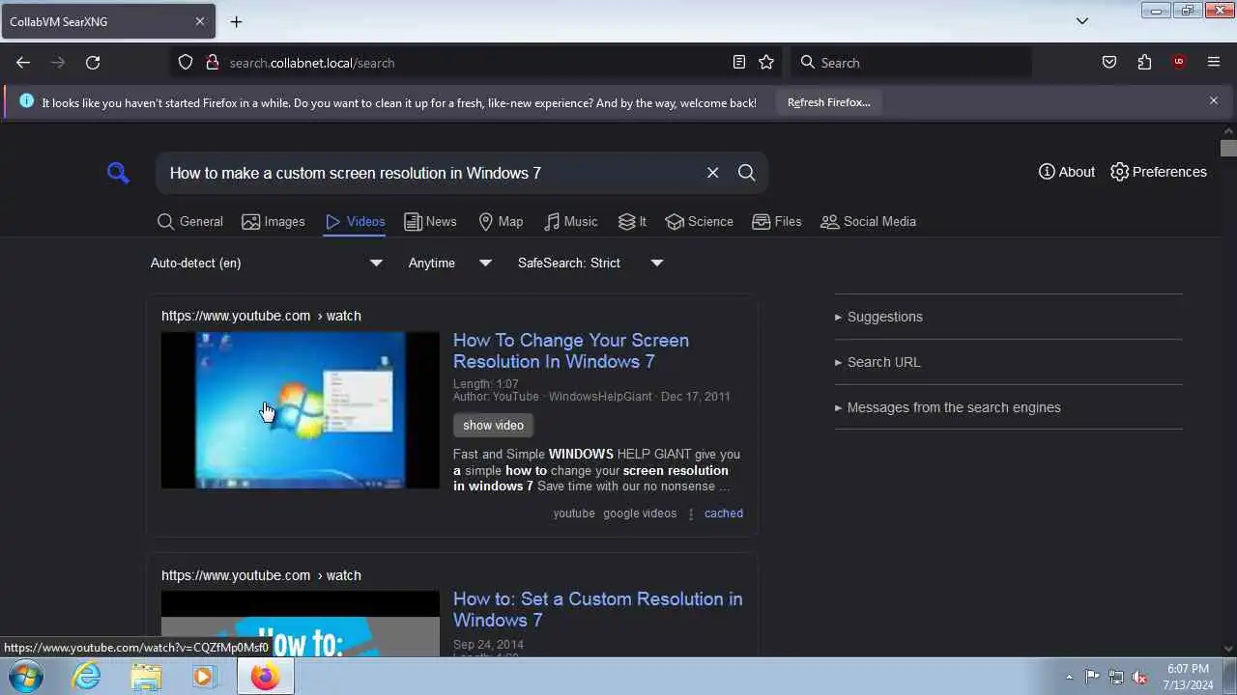Click the uBlock Origin toolbar icon

coord(1179,63)
